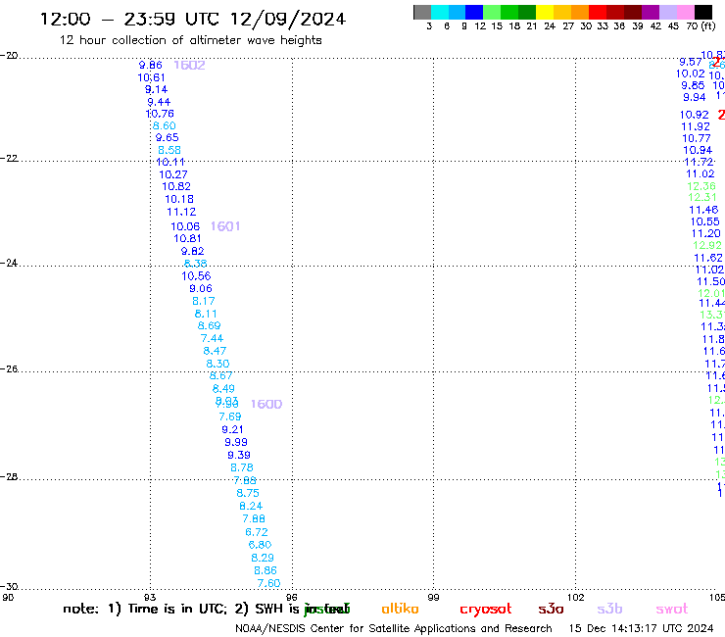Click the green 12.92 wave height value
The height and width of the screenshot is (637, 725).
pos(707,246)
